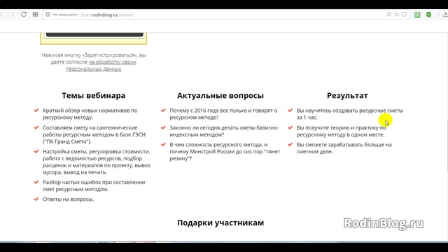448x252 pixels.
Task: Click 'Краткий обзор новых нормативов' list item
Action: point(90,113)
